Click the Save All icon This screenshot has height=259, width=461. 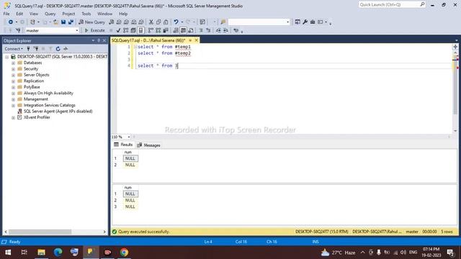tap(71, 22)
